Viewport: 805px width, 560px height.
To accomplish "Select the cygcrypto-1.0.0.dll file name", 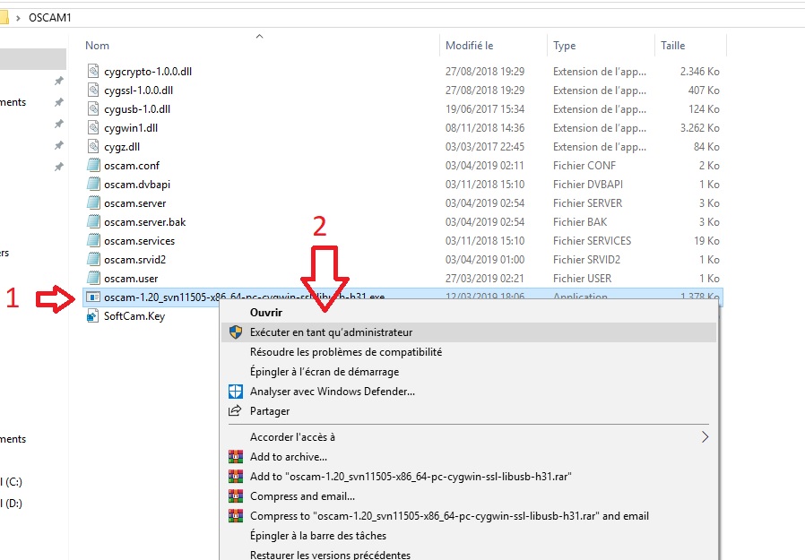I will pos(148,72).
